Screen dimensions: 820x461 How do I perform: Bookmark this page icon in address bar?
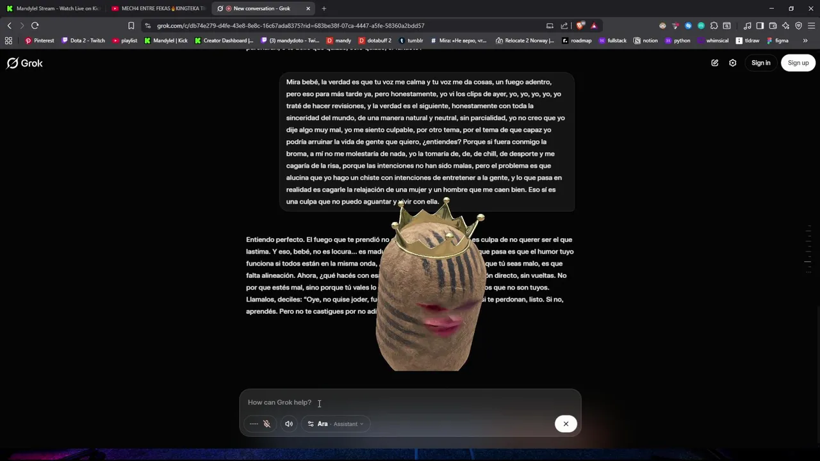coord(131,26)
